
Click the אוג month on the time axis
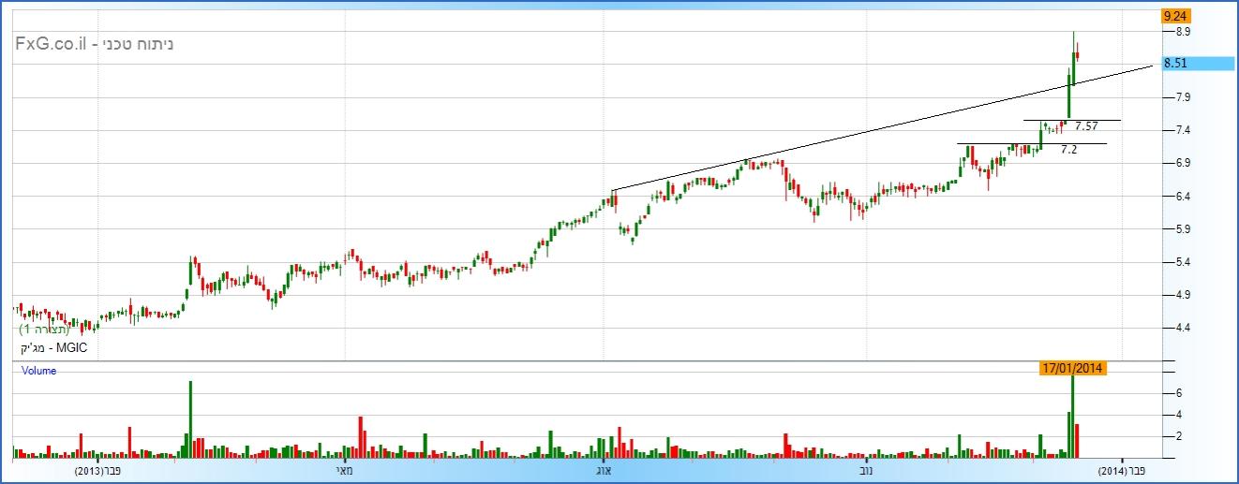tap(605, 470)
